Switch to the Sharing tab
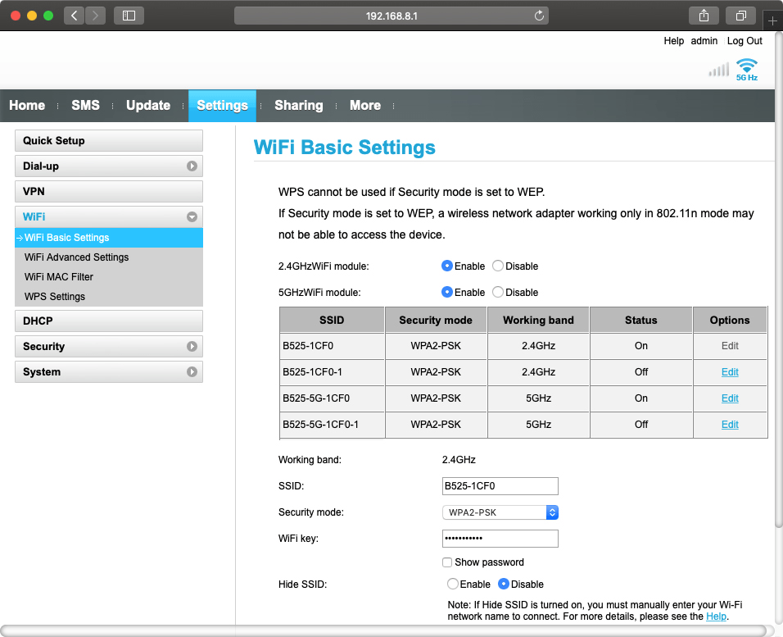This screenshot has height=637, width=783. [x=298, y=106]
